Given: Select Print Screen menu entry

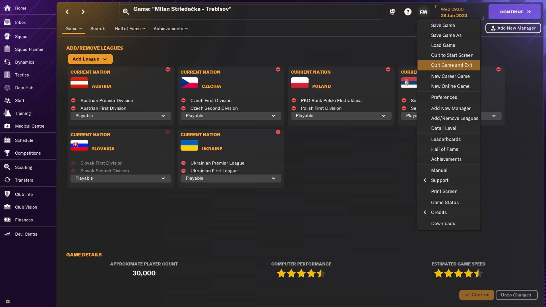Looking at the screenshot, I should click(449, 191).
